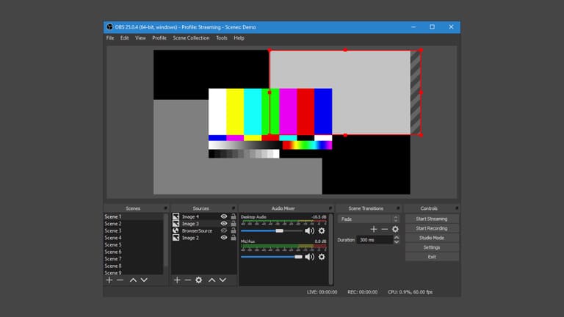Image resolution: width=564 pixels, height=317 pixels.
Task: Click Start Streaming
Action: point(432,219)
